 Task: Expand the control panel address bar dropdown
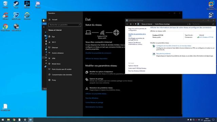pyautogui.click(x=188, y=24)
